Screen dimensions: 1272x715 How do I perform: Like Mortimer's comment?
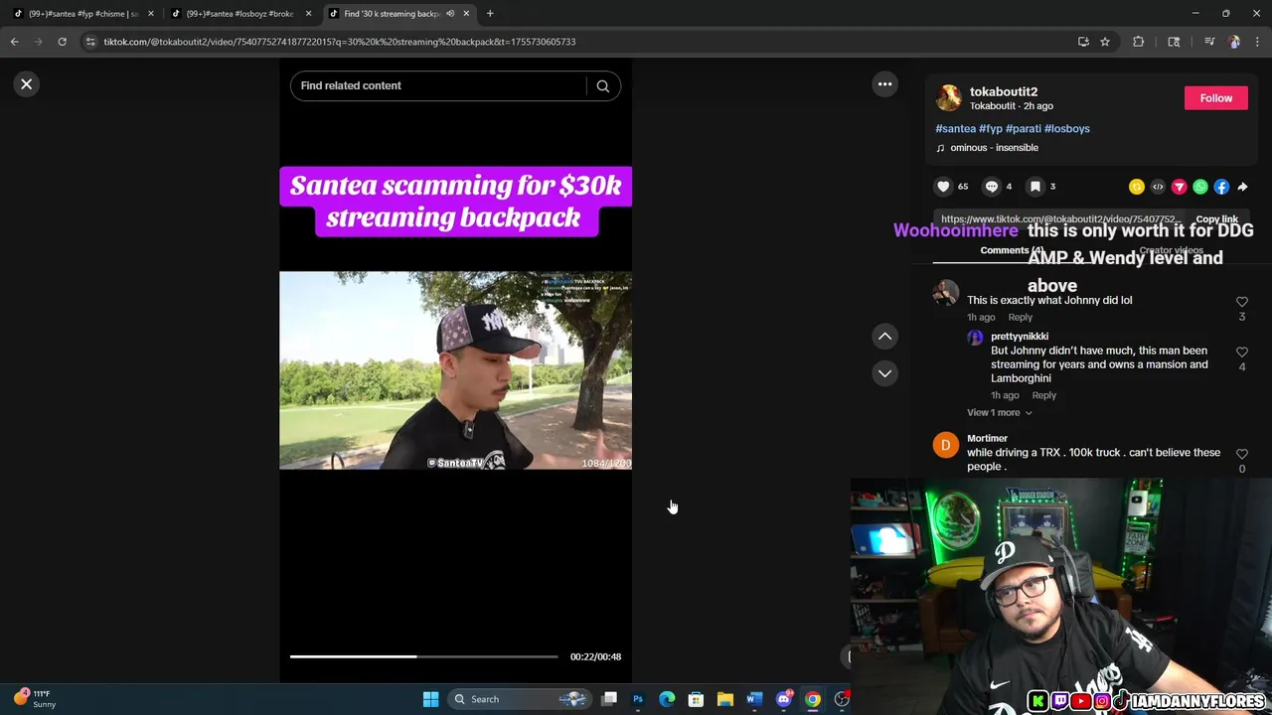tap(1241, 455)
